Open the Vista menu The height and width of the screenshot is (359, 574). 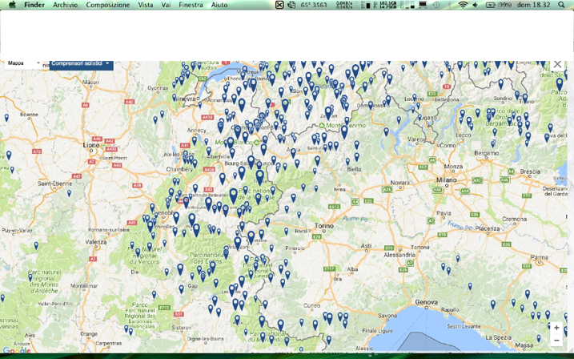146,5
